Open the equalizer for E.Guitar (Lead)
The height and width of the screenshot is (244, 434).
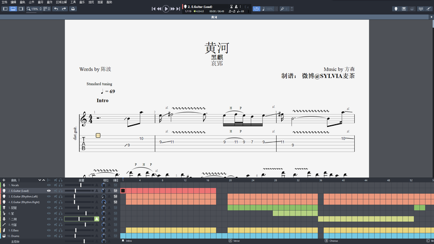point(116,191)
